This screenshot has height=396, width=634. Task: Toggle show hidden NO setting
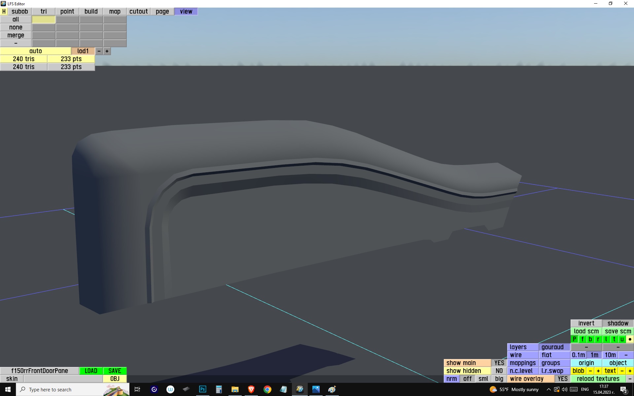(499, 371)
